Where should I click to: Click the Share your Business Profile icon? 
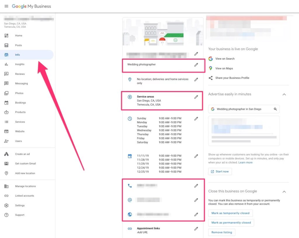click(x=211, y=78)
